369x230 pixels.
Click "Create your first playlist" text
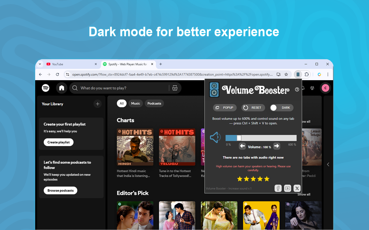click(x=65, y=124)
